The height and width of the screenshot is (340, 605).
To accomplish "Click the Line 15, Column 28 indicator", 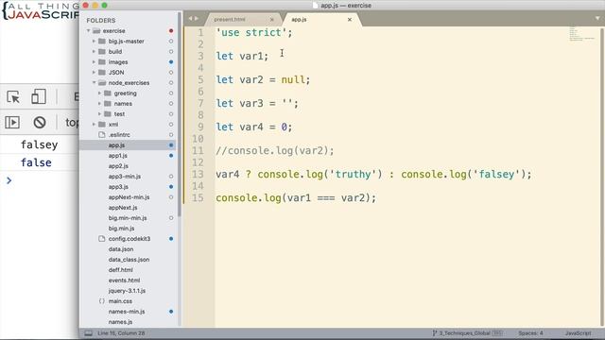I will (121, 333).
